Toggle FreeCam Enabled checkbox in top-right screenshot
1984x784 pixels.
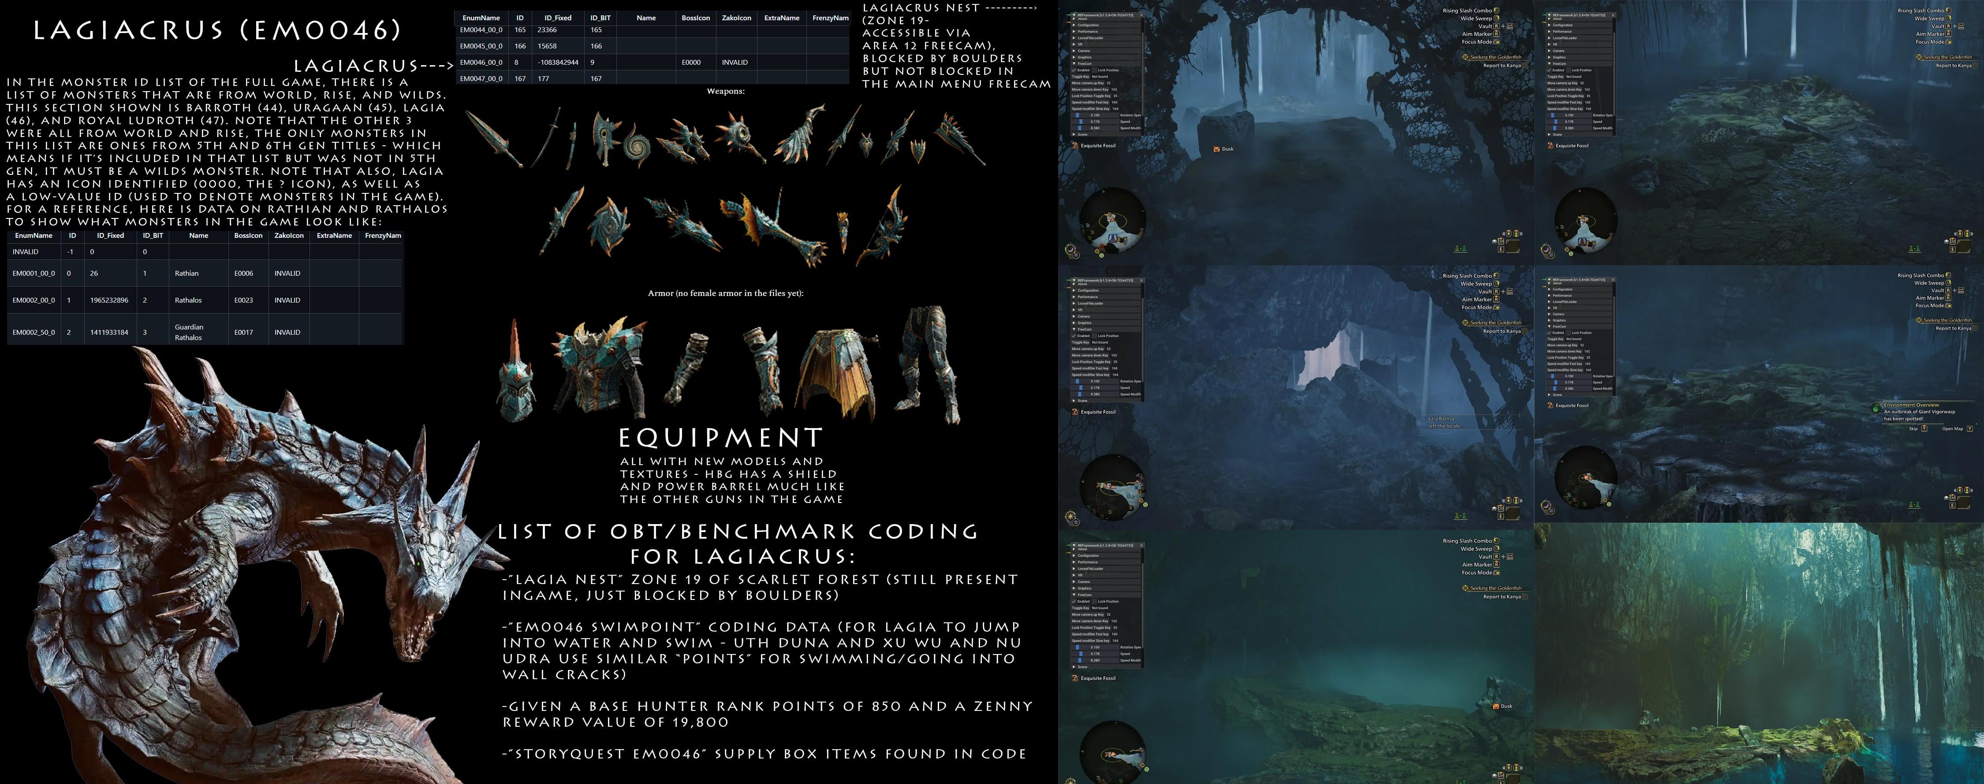1549,70
